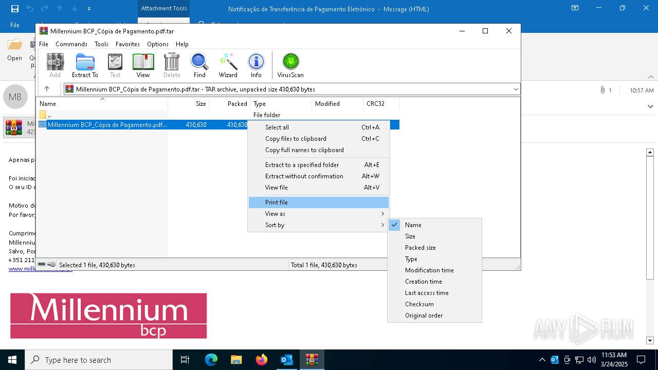Click the MB sender avatar in Outlook
Viewport: 658px width, 370px height.
pos(15,97)
